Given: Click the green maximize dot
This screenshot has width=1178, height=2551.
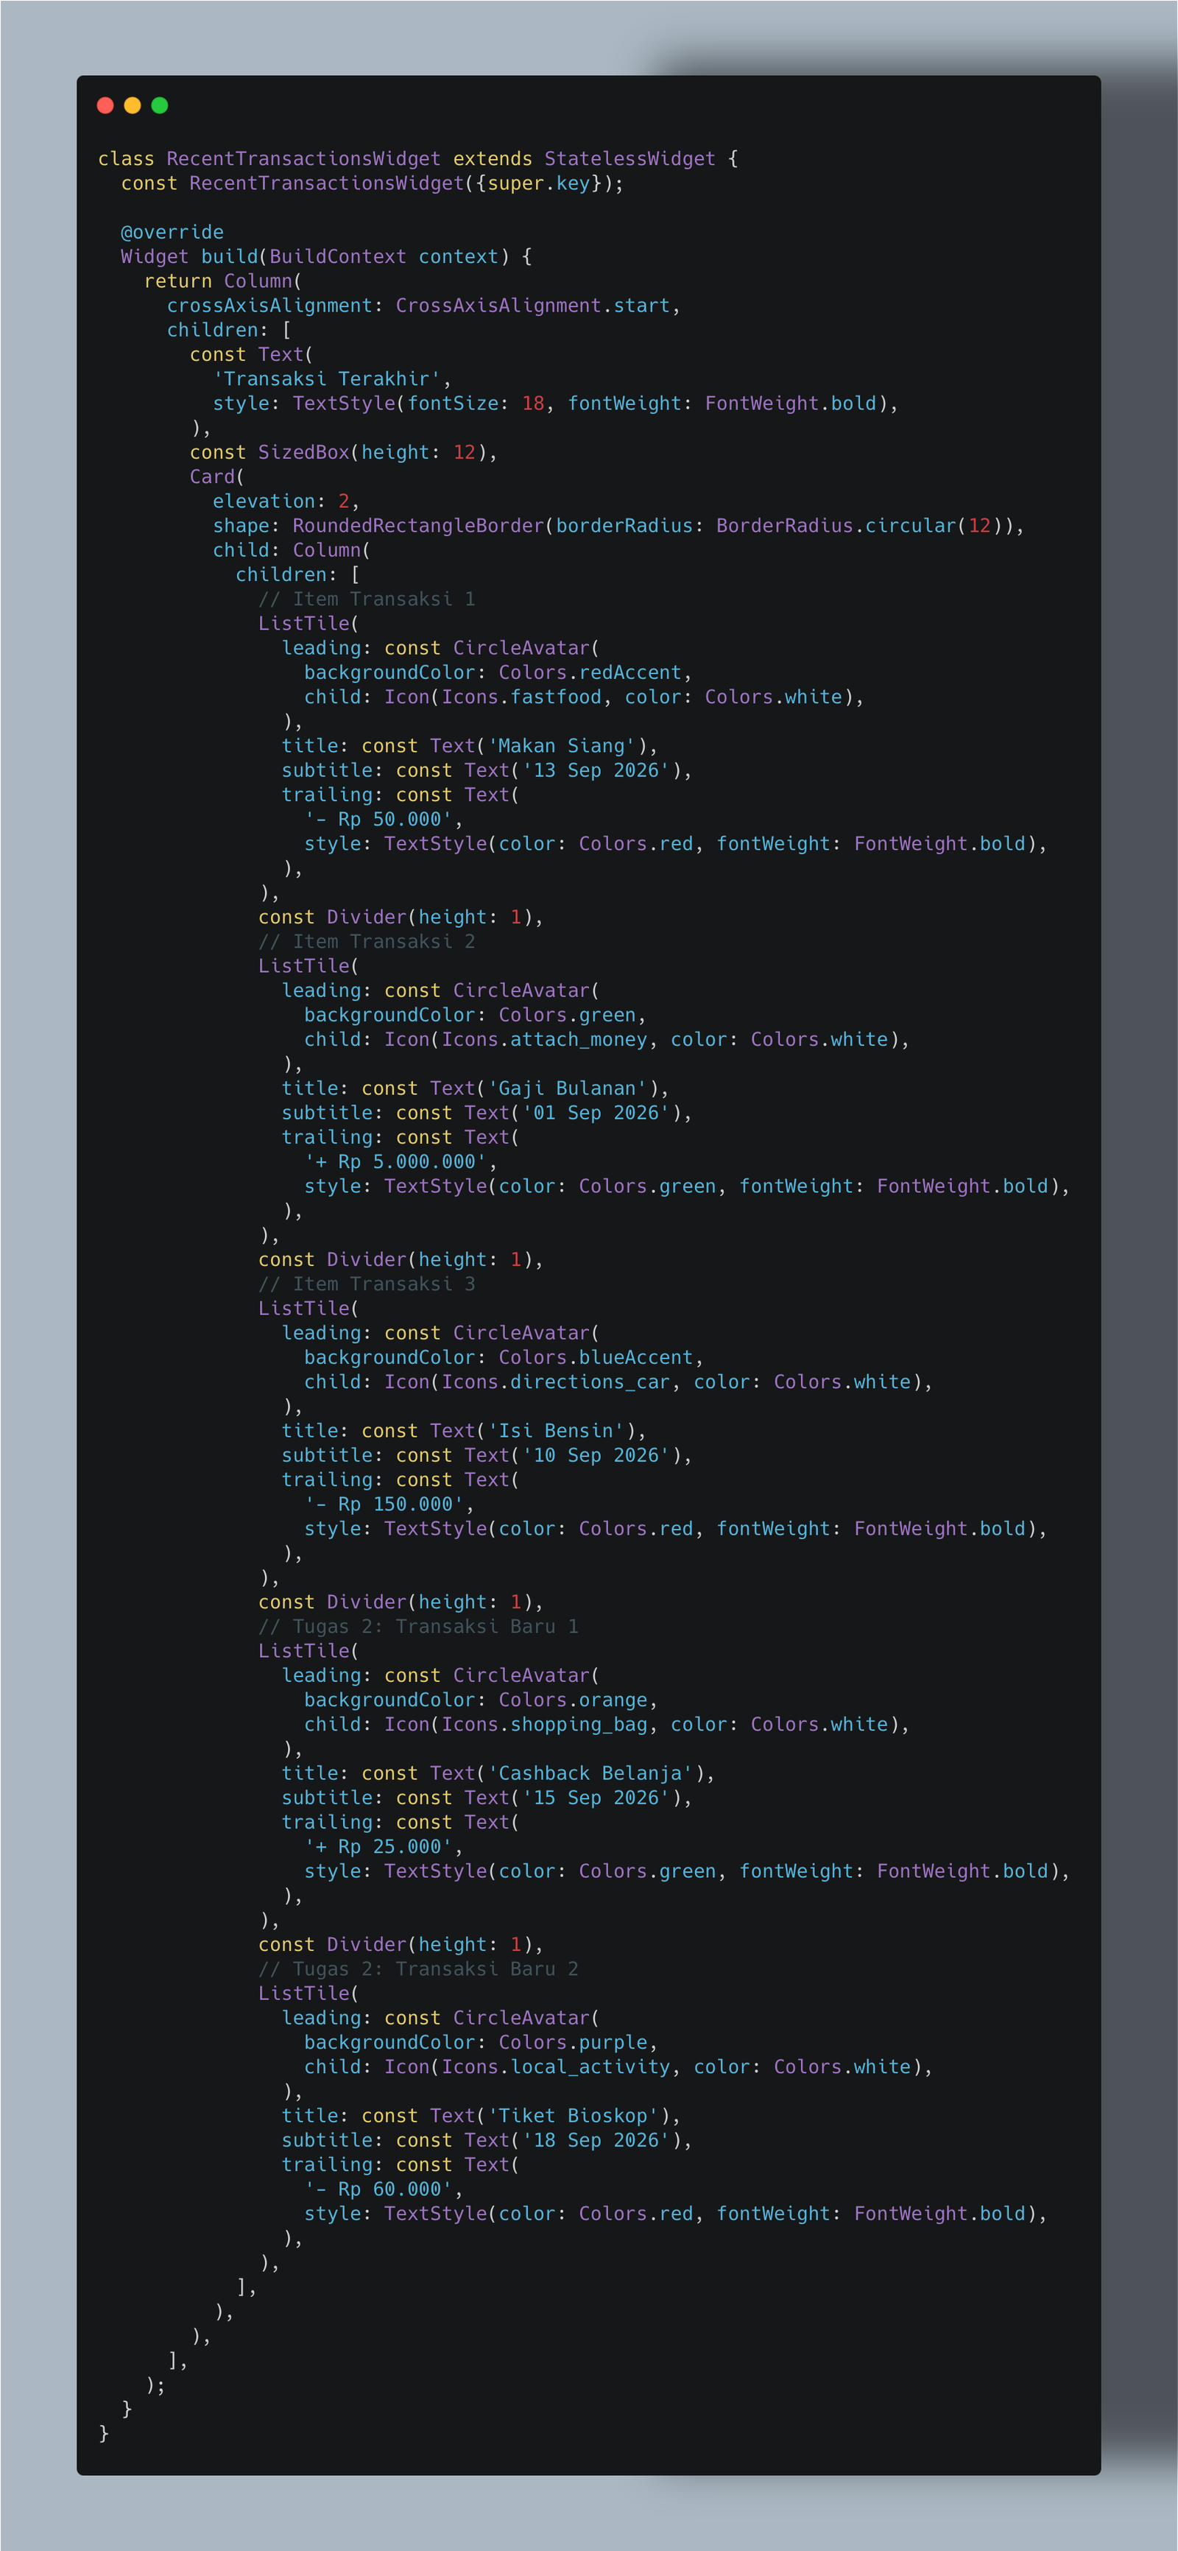Looking at the screenshot, I should click(x=159, y=105).
